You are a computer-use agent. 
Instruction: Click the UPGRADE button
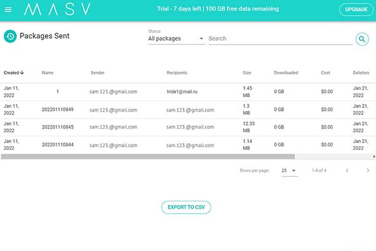[356, 9]
